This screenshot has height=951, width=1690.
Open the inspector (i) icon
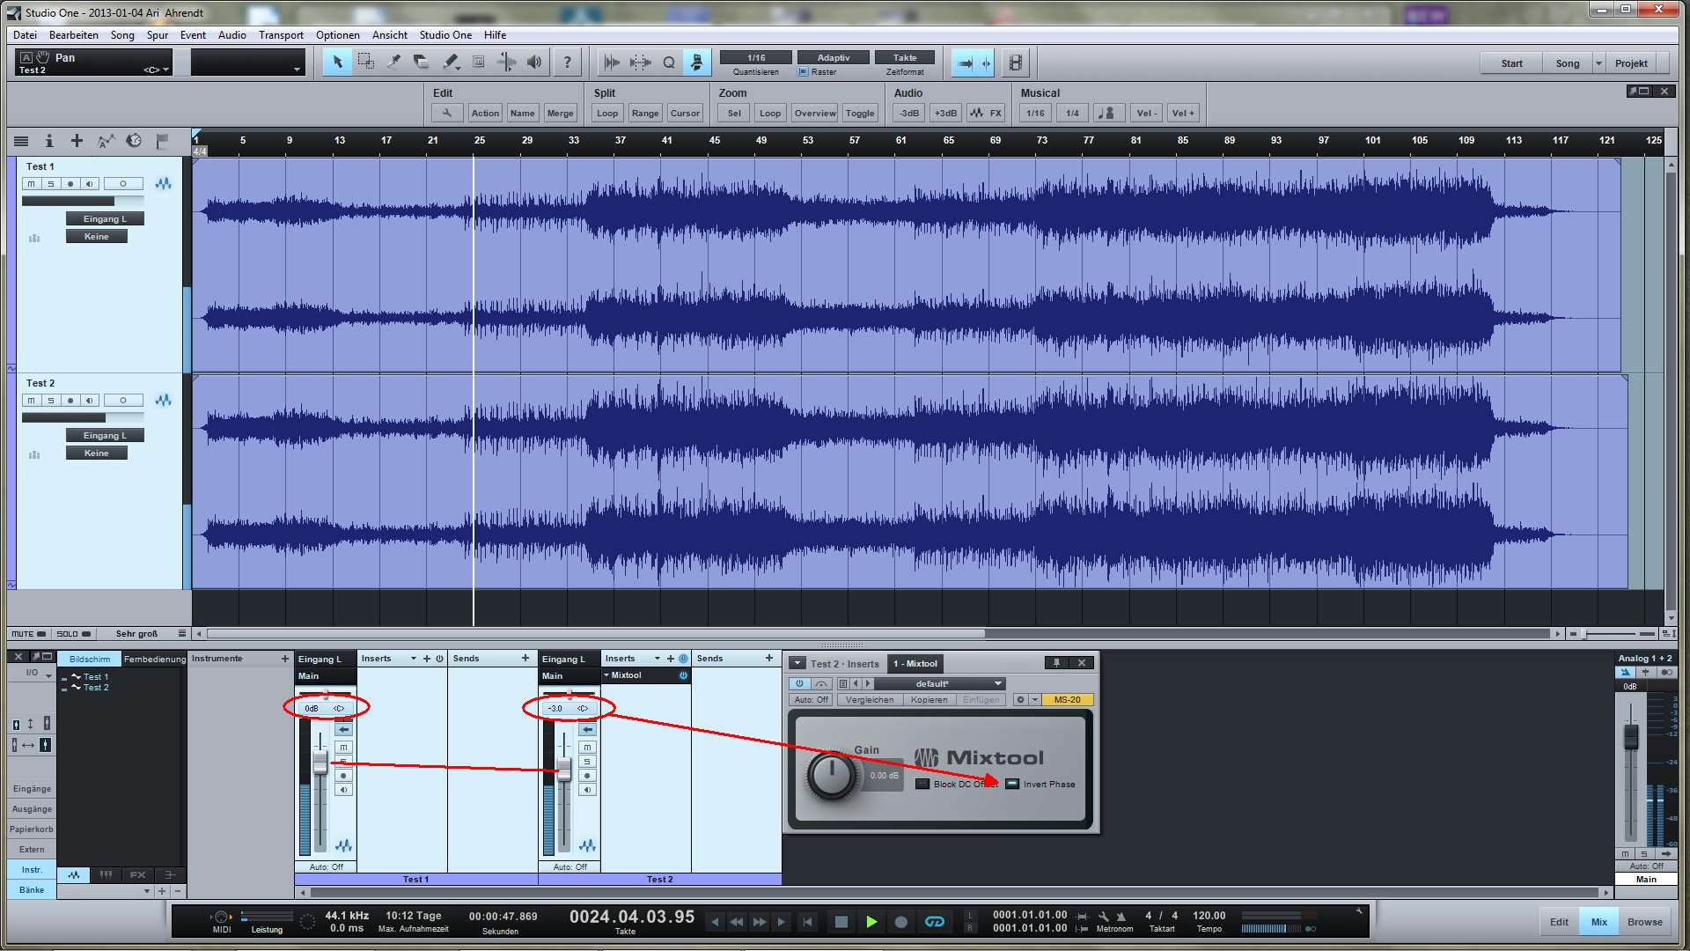(49, 141)
